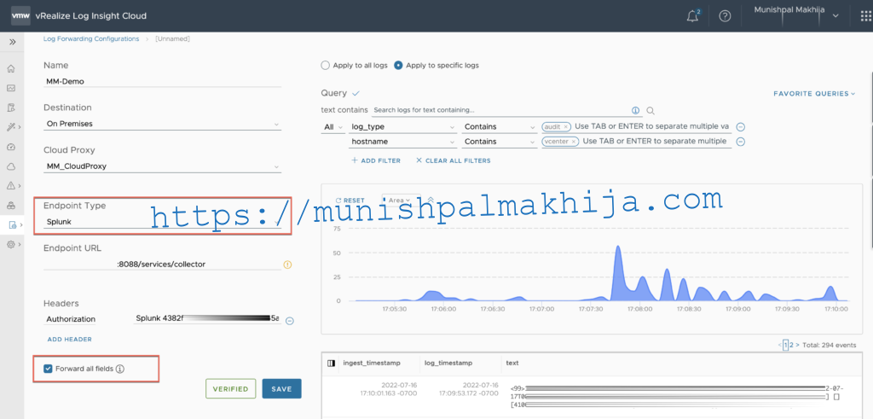Click the info icon in text search field

(x=636, y=110)
